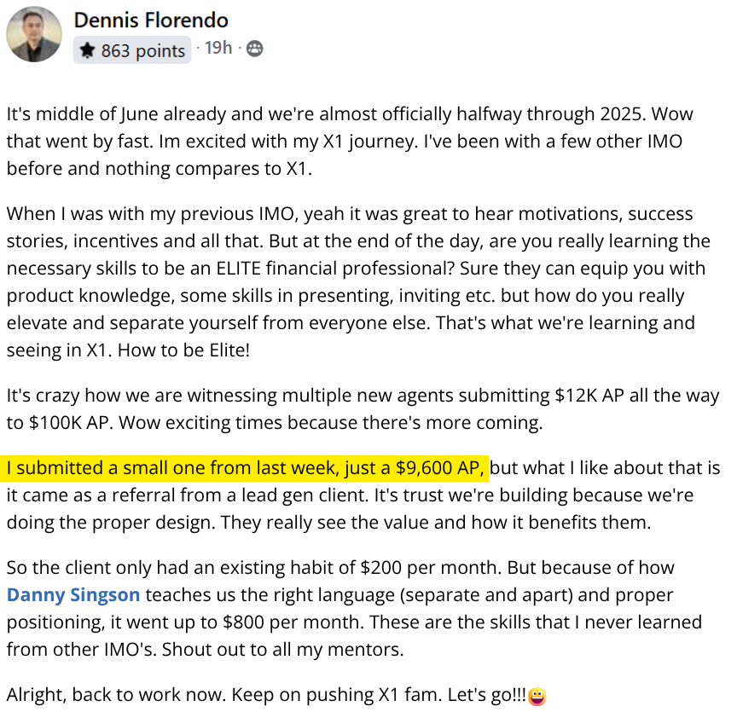Open the Danny Singson mention link

pos(73,594)
